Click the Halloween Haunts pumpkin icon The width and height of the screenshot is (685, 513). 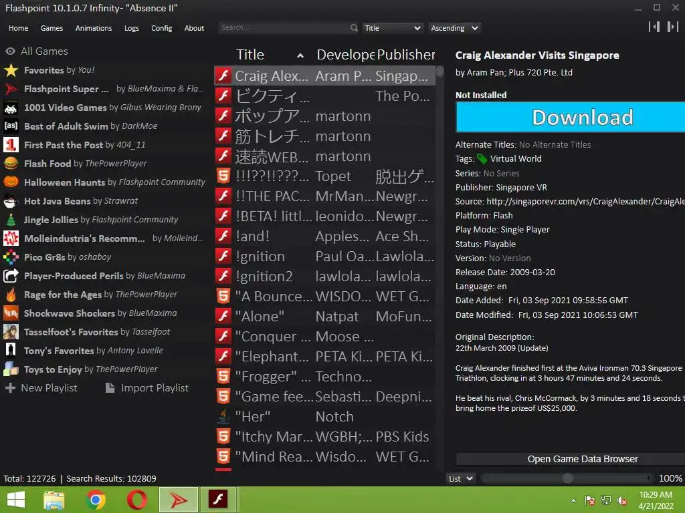[11, 182]
